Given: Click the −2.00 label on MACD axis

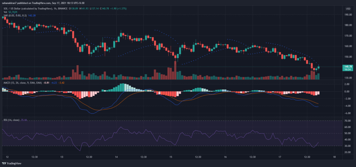Looking at the screenshot, I should (x=348, y=99).
